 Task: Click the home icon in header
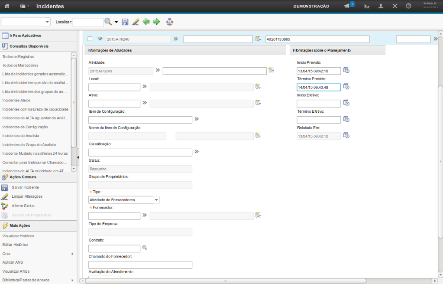tap(7, 6)
